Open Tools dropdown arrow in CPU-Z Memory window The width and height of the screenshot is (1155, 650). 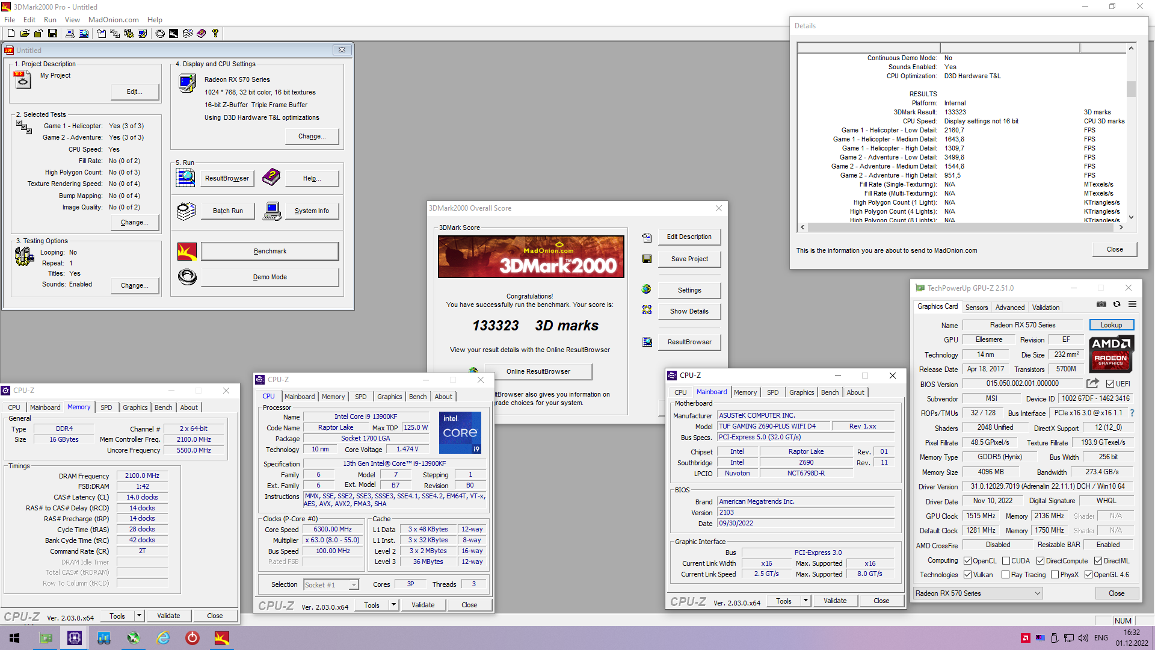coord(139,616)
